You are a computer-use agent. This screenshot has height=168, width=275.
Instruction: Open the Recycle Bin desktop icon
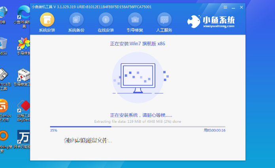point(3,45)
